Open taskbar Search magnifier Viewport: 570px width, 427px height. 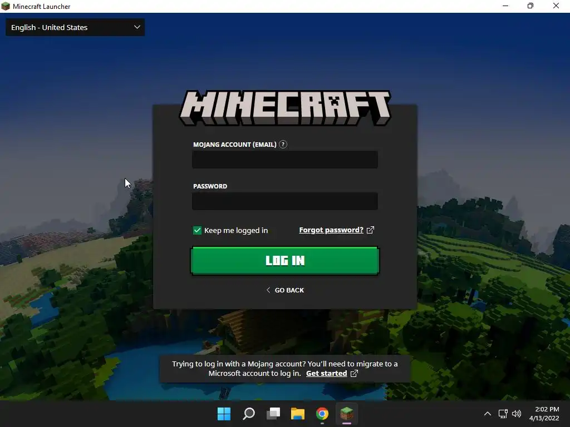point(249,414)
